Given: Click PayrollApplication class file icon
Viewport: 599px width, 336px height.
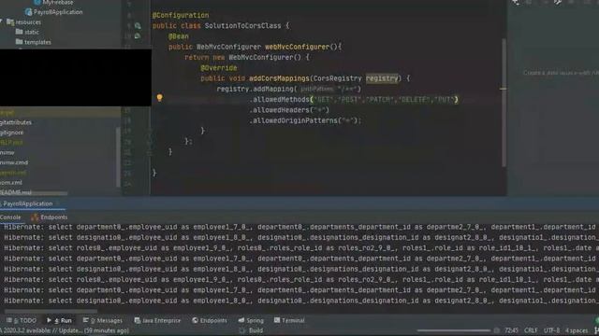Looking at the screenshot, I should click(x=28, y=12).
